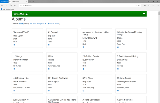Image resolution: width=160 pixels, height=103 pixels.
Task: Add page to favorites with star icon
Action: pos(139,5)
